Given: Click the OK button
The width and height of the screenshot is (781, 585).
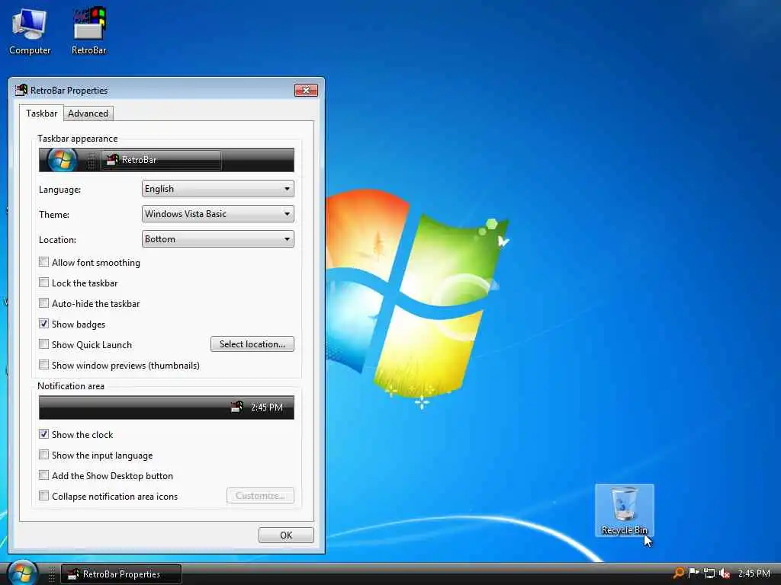Looking at the screenshot, I should coord(286,535).
